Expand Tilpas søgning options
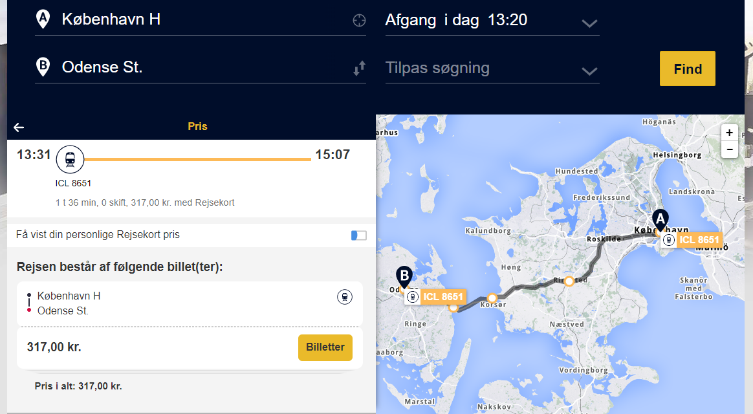This screenshot has width=753, height=414. 492,69
